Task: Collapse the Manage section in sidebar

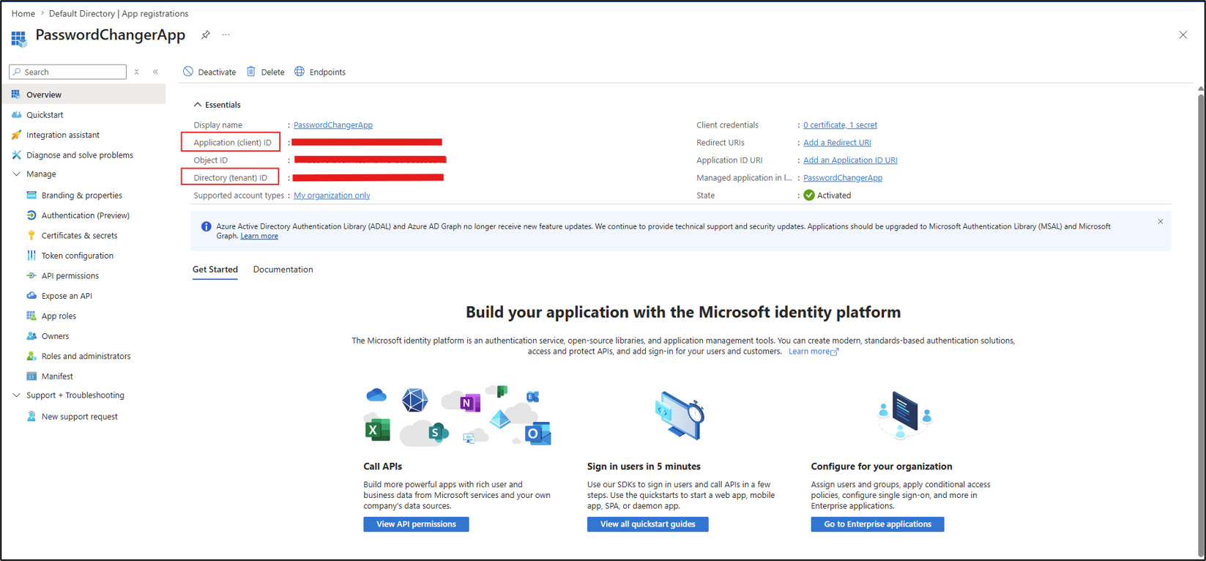Action: tap(17, 174)
